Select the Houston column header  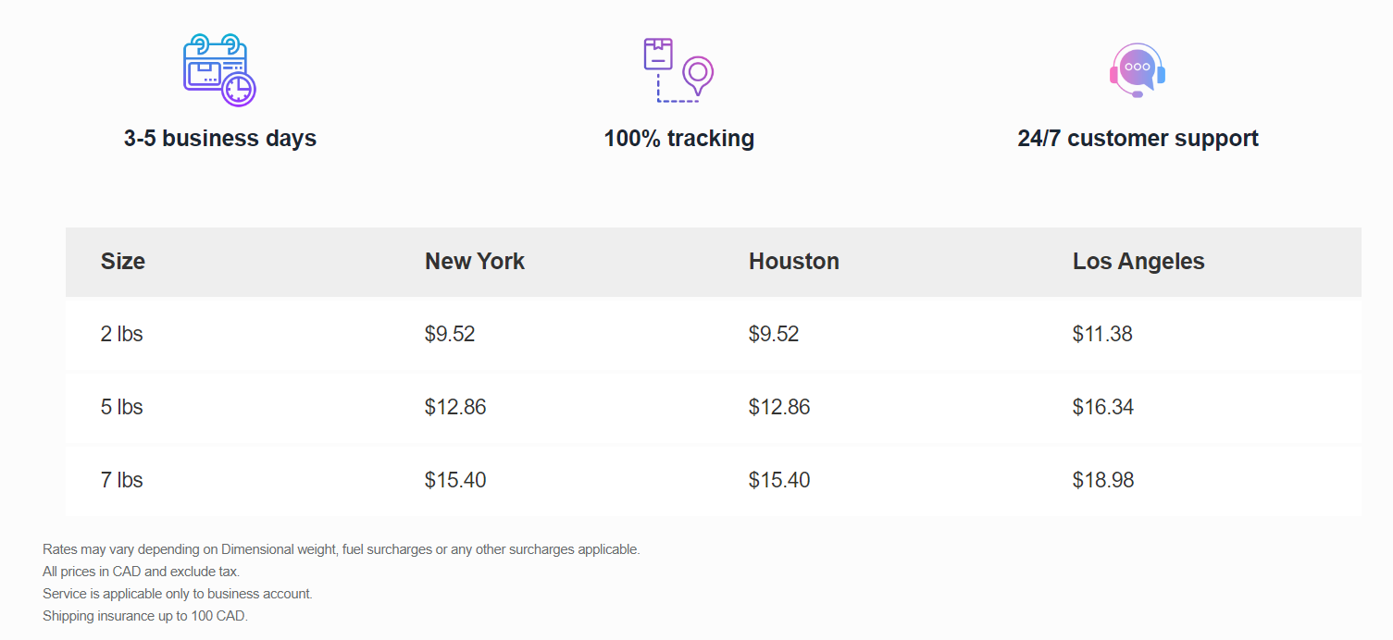click(794, 262)
